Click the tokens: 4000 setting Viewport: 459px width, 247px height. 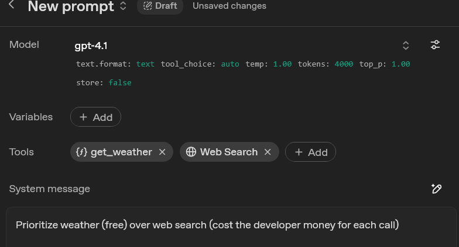(326, 64)
